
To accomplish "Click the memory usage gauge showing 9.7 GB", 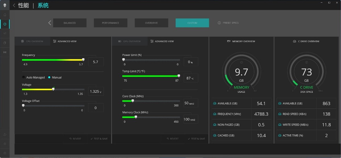I will tap(242, 72).
